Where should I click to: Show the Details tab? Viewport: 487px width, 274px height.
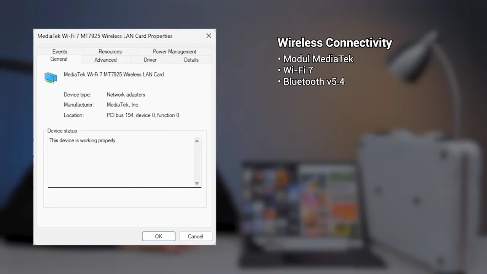(191, 60)
